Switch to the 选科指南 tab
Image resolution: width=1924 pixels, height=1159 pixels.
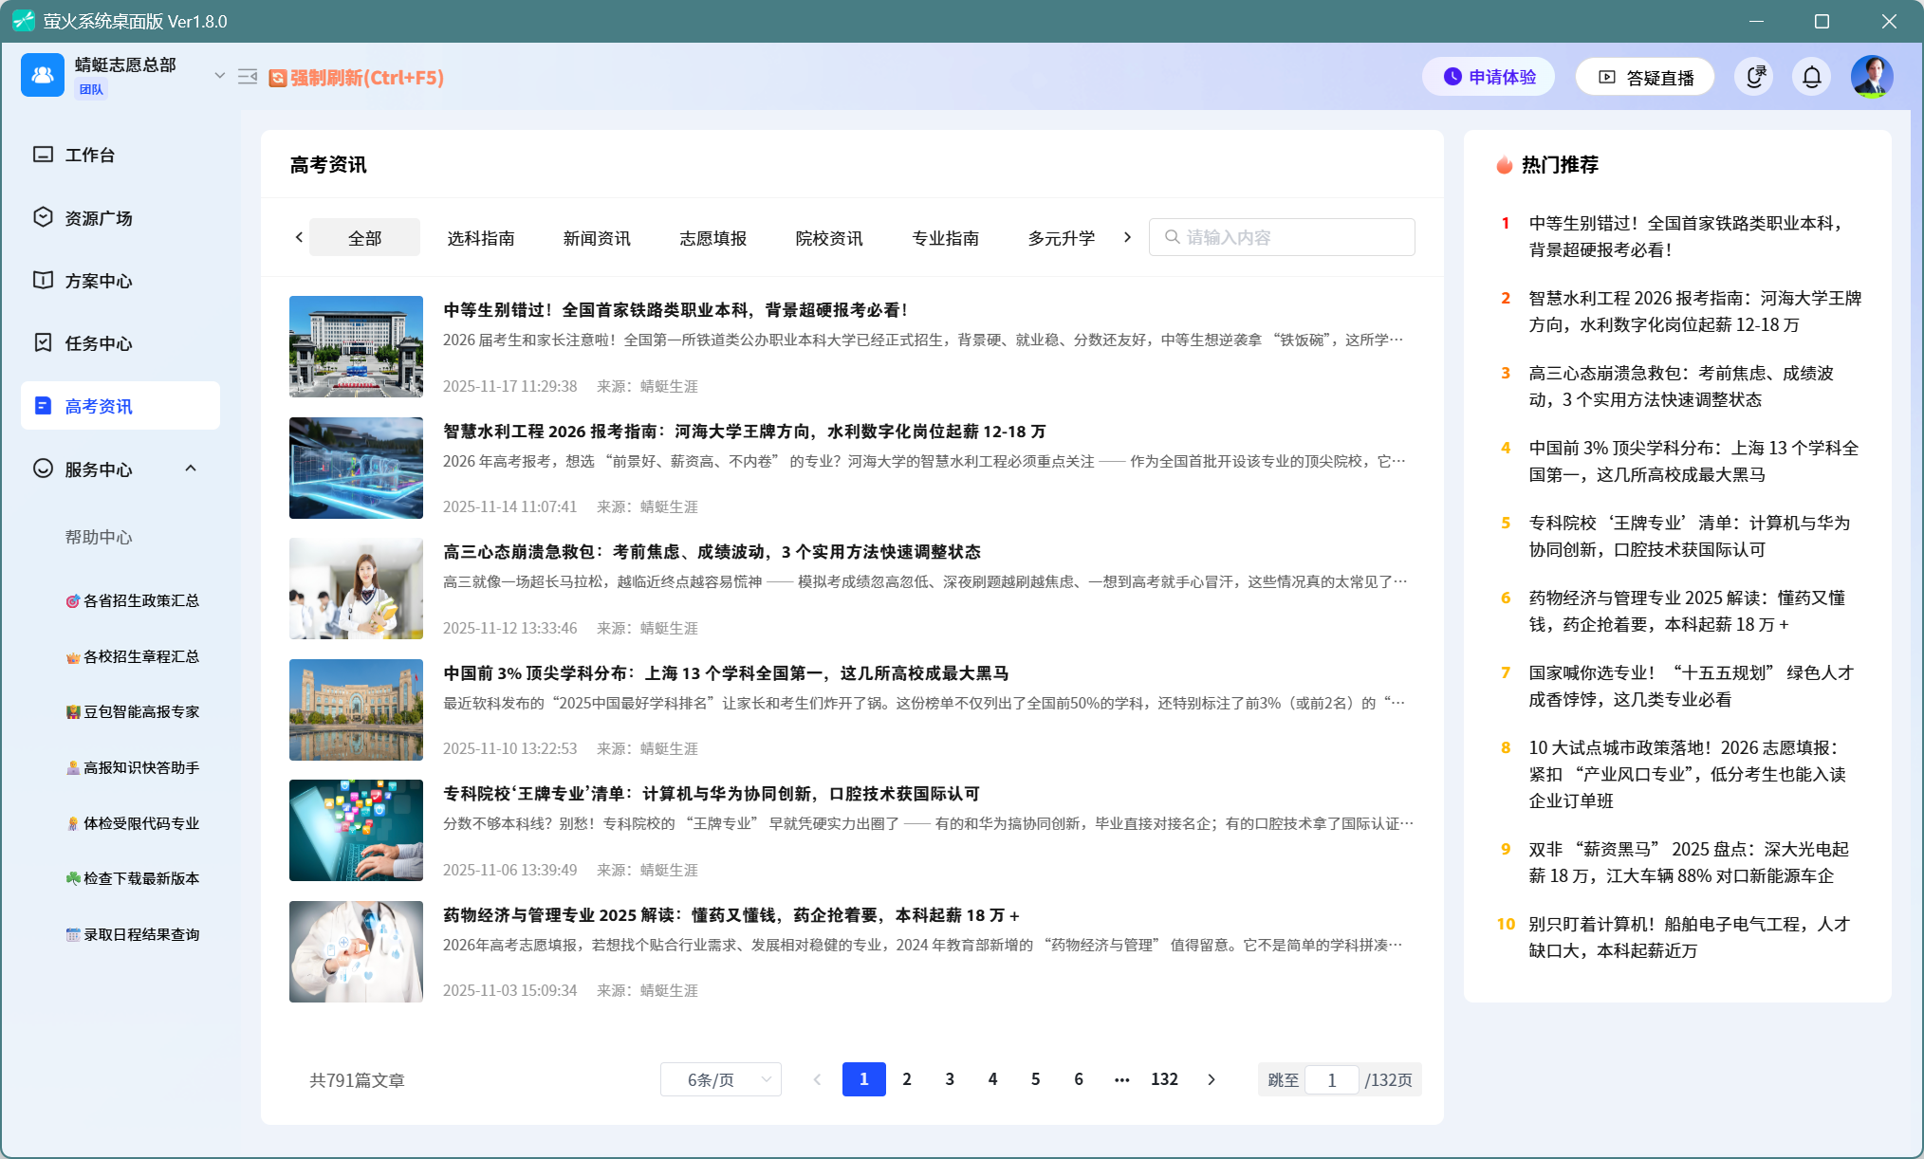click(479, 238)
